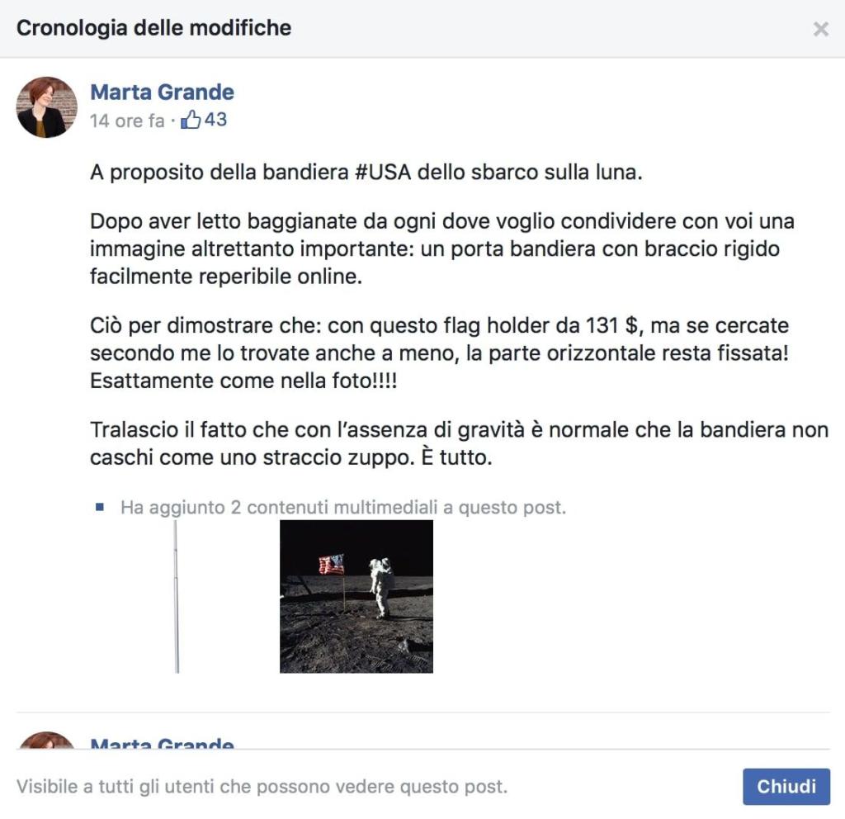
Task: Open Marta Grande's profile name link at top
Action: 163,92
